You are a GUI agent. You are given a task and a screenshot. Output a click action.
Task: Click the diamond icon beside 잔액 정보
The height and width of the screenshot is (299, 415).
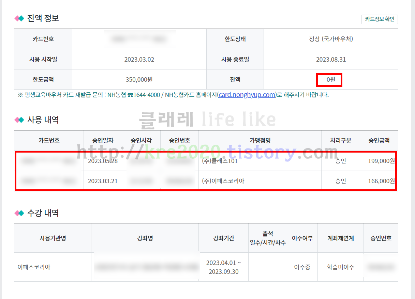tap(19, 18)
